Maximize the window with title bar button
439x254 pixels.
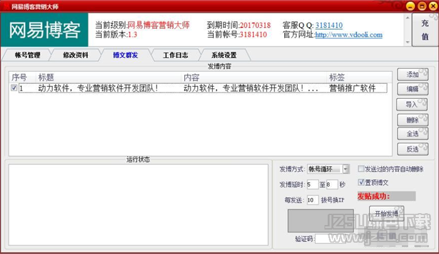pyautogui.click(x=422, y=6)
